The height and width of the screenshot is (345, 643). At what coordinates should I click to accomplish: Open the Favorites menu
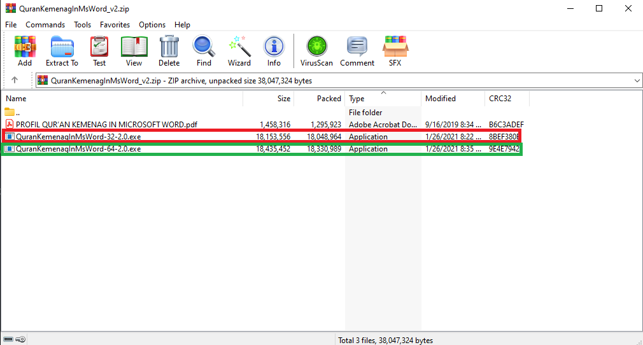[x=115, y=25]
